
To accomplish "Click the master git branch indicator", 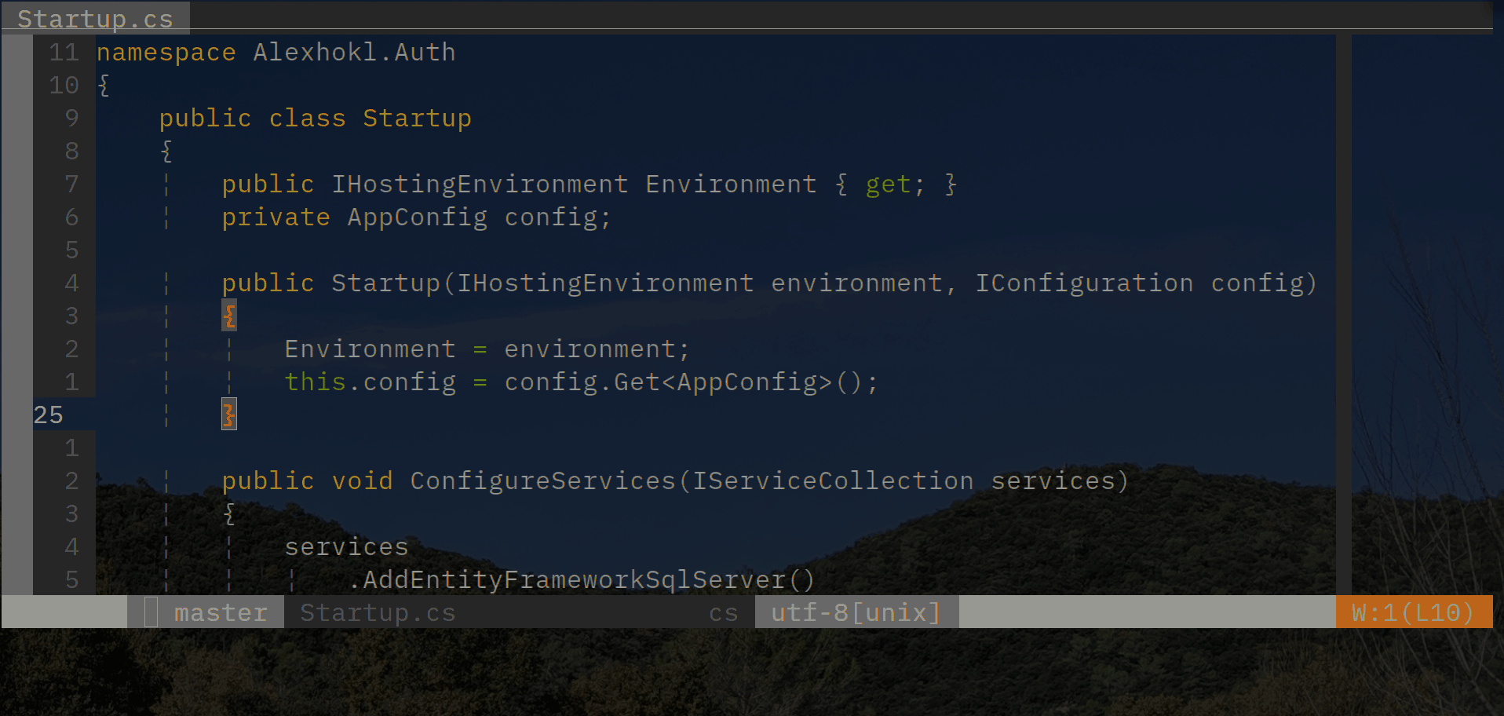I will point(220,612).
